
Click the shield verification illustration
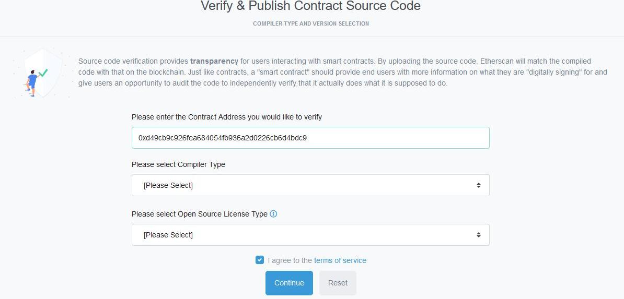[x=42, y=73]
